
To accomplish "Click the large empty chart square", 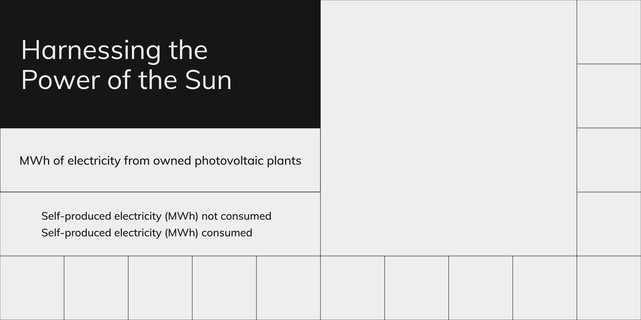I will [449, 128].
